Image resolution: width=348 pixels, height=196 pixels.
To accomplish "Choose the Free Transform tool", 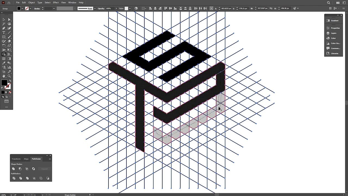I will [x=9, y=50].
